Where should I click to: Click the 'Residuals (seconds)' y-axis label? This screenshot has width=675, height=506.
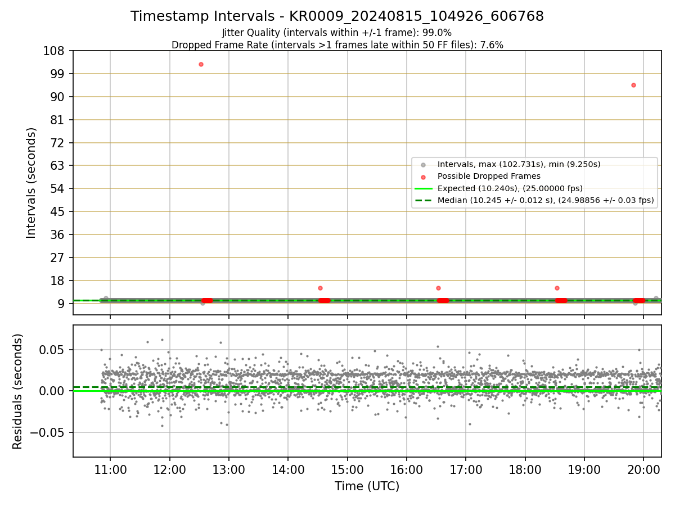point(18,391)
